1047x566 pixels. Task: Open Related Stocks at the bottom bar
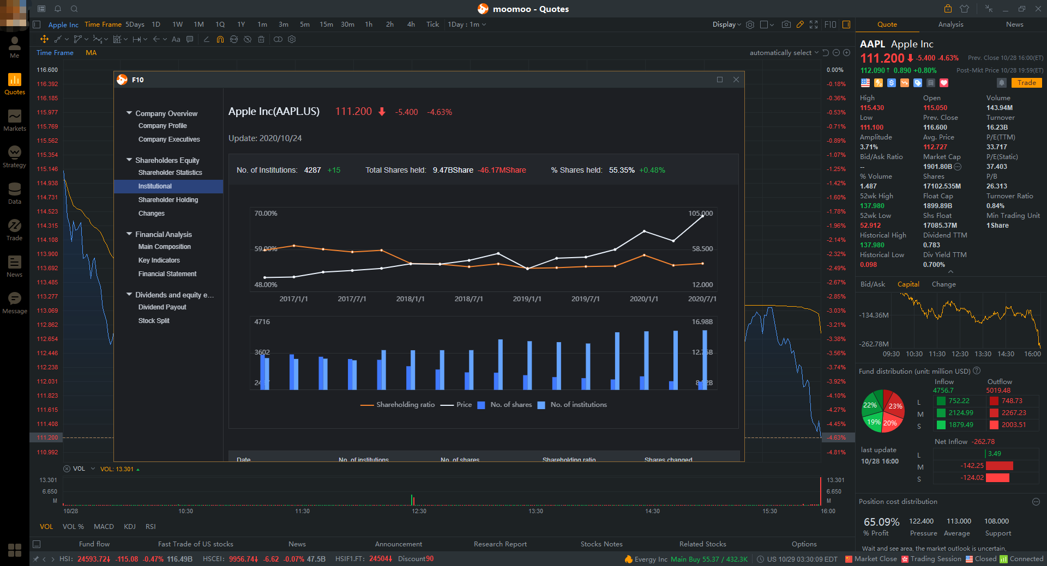coord(702,544)
